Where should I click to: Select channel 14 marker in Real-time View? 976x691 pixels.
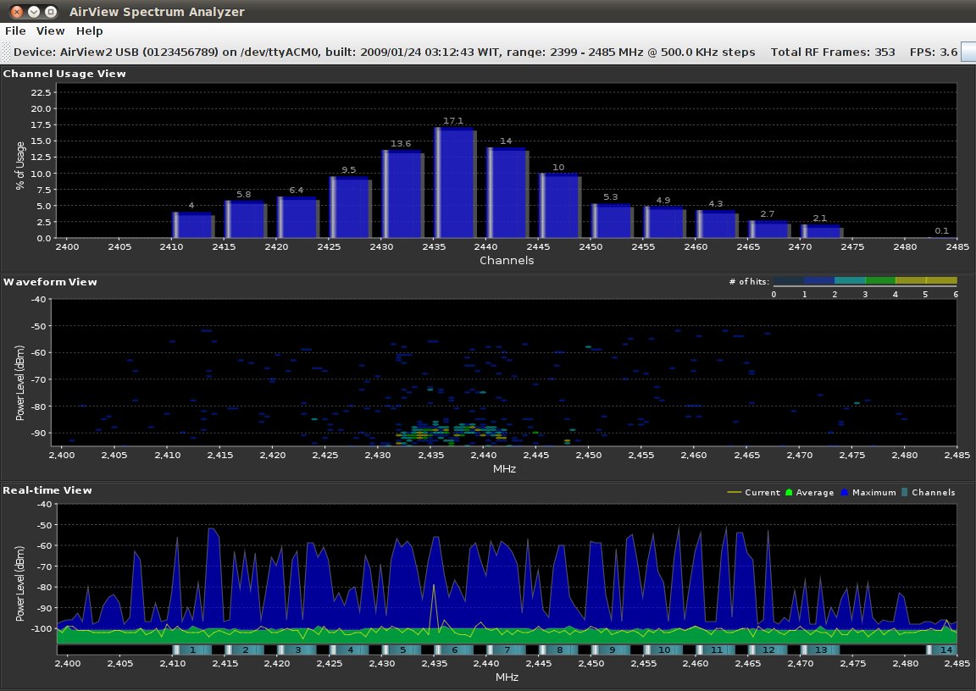click(x=946, y=650)
